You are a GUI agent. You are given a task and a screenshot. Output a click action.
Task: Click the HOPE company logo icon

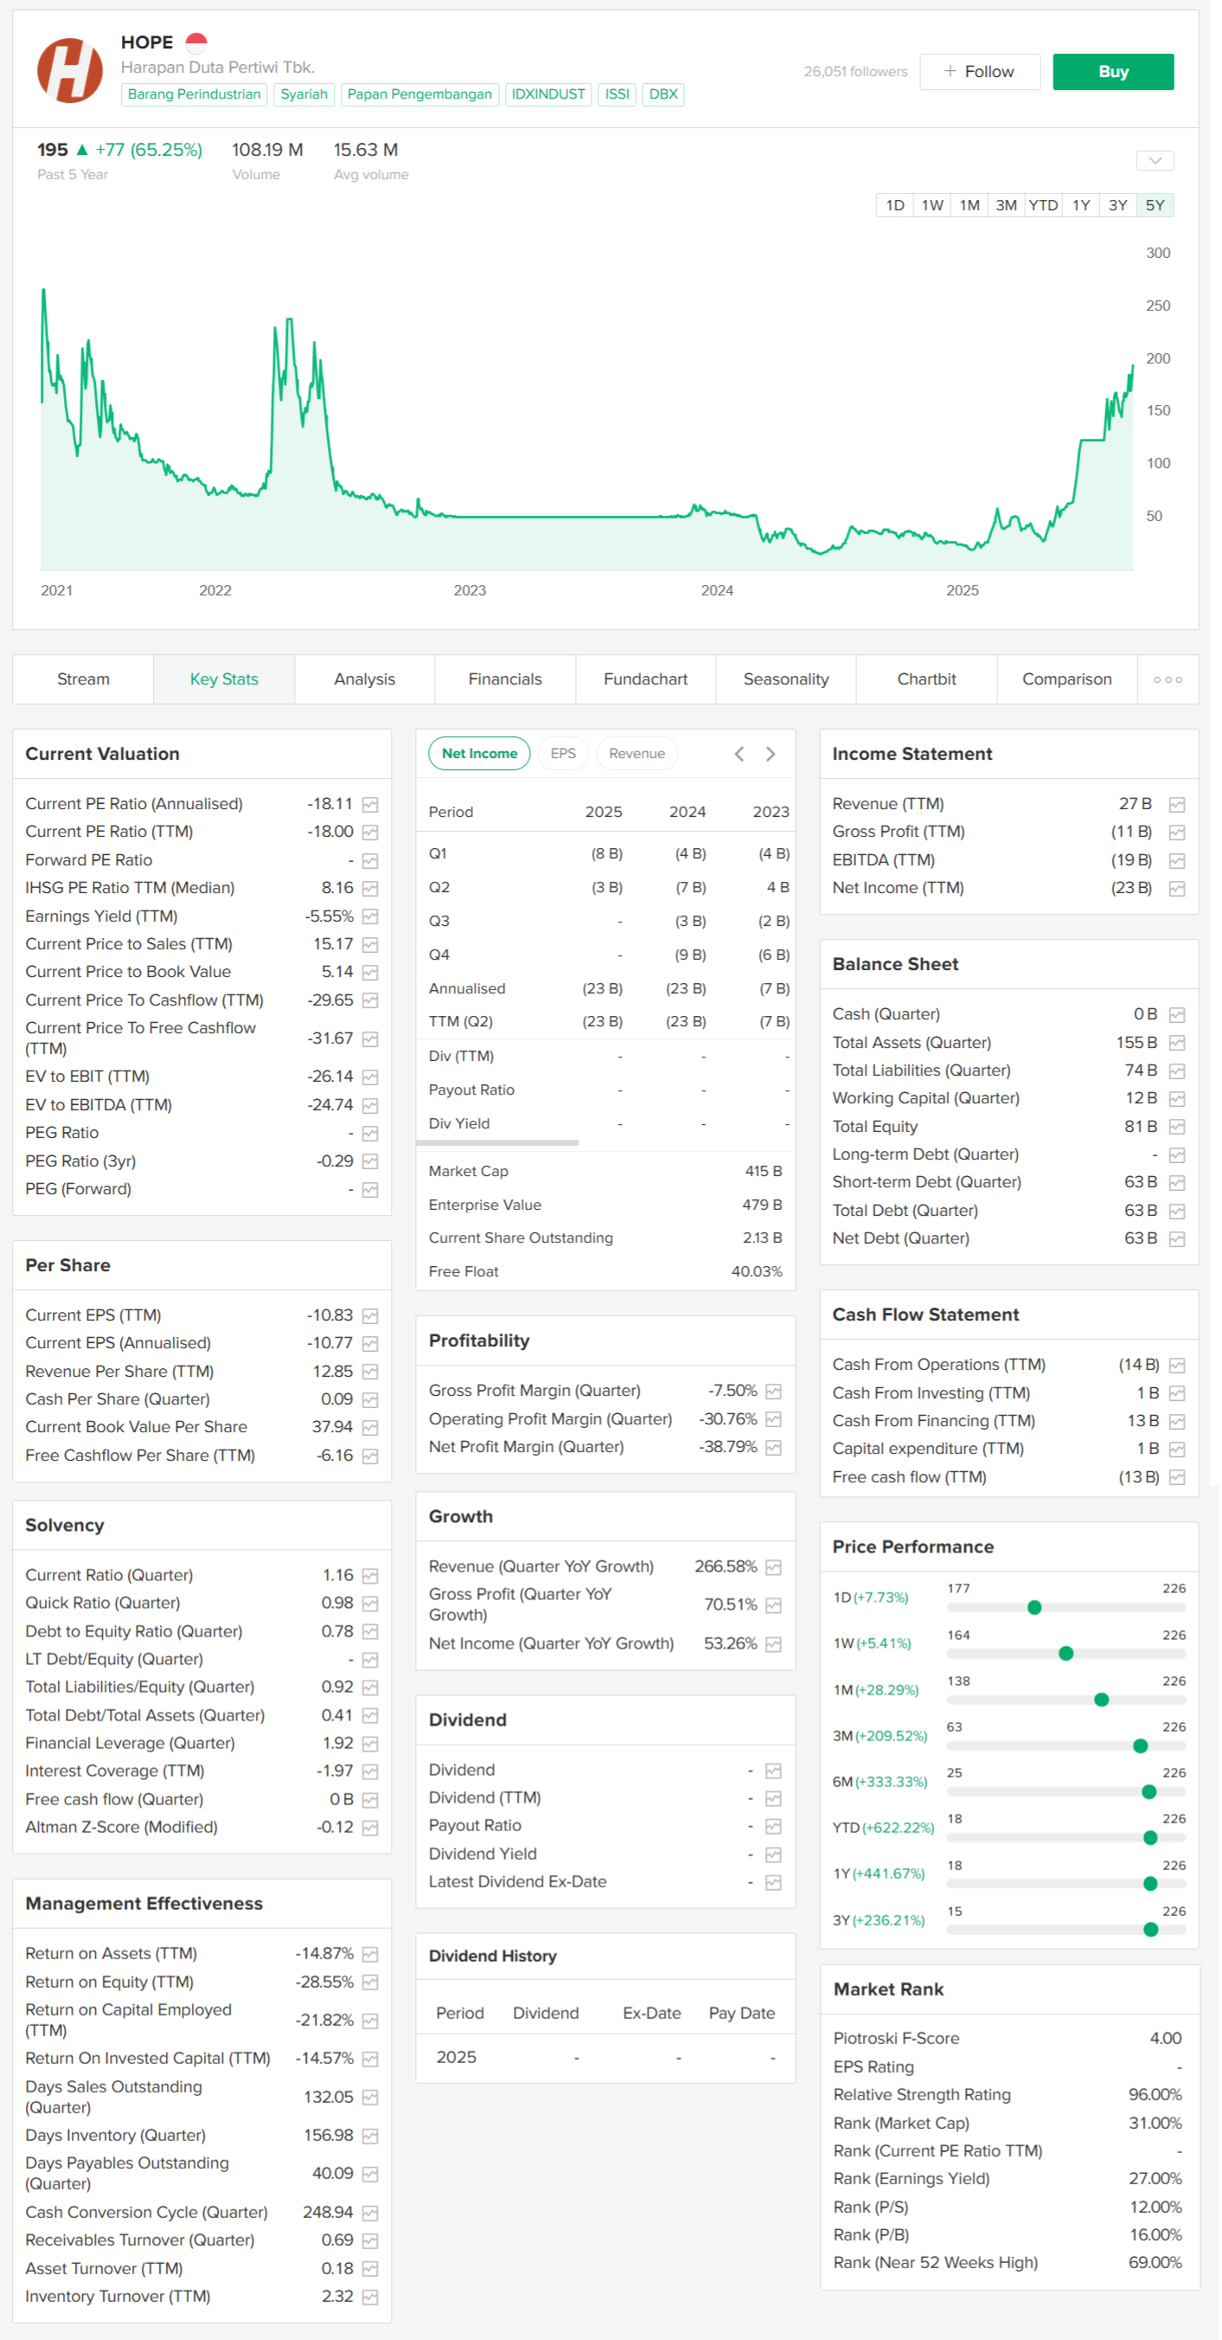[x=69, y=71]
